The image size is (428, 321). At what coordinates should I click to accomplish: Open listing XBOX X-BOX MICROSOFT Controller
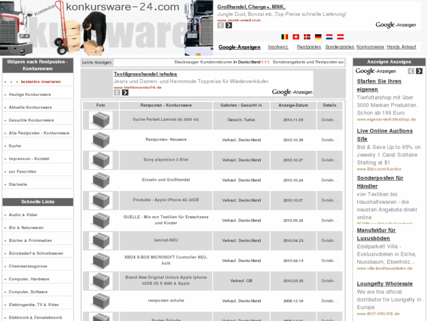pyautogui.click(x=166, y=260)
